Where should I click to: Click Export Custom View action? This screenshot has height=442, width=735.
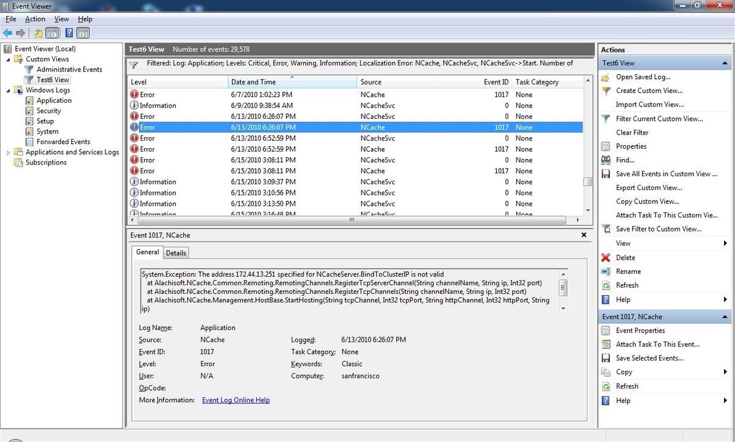(x=649, y=188)
